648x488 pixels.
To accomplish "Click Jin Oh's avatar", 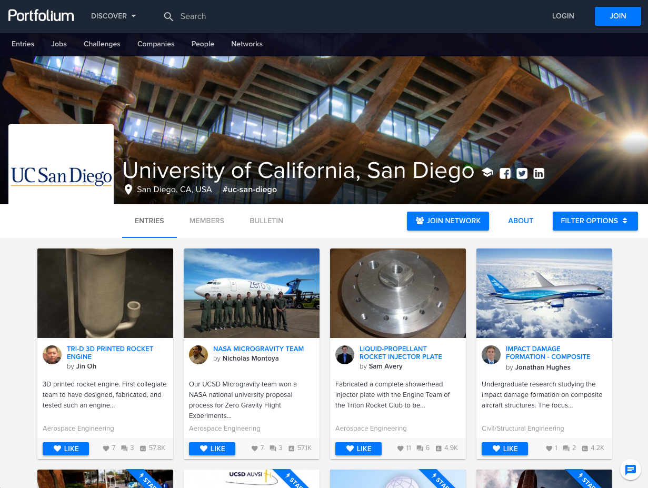I will [x=52, y=355].
